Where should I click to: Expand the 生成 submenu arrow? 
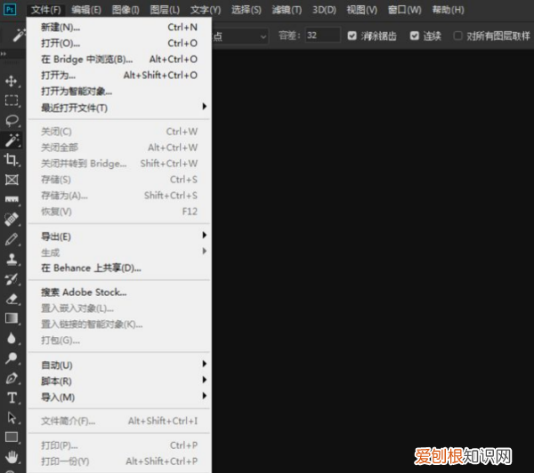point(205,251)
